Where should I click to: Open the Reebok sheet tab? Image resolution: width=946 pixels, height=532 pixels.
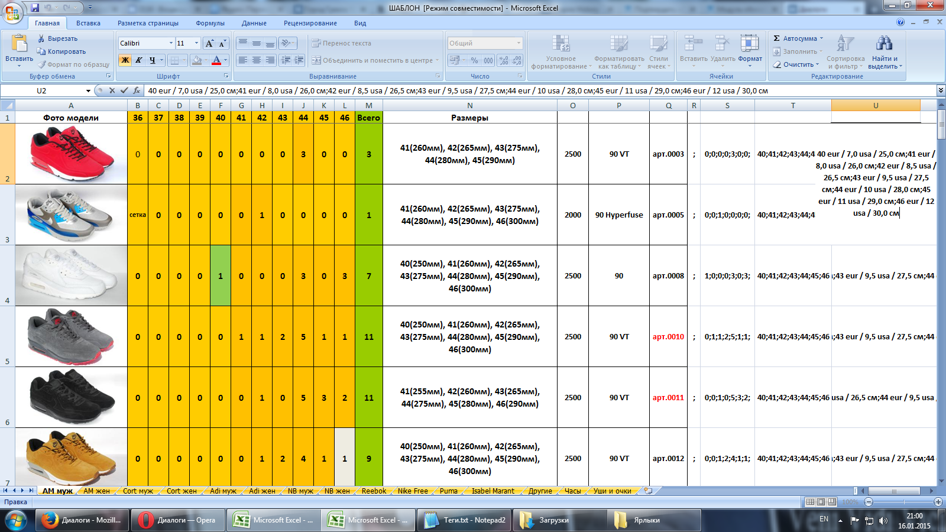pyautogui.click(x=374, y=491)
